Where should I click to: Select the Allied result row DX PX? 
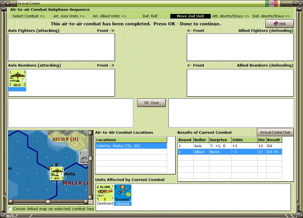coord(230,152)
